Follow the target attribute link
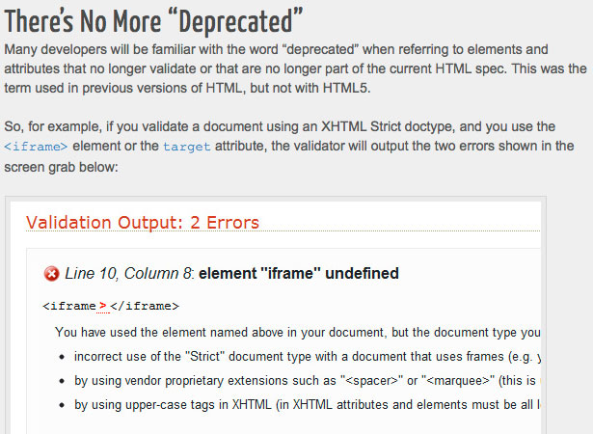 pyautogui.click(x=187, y=147)
